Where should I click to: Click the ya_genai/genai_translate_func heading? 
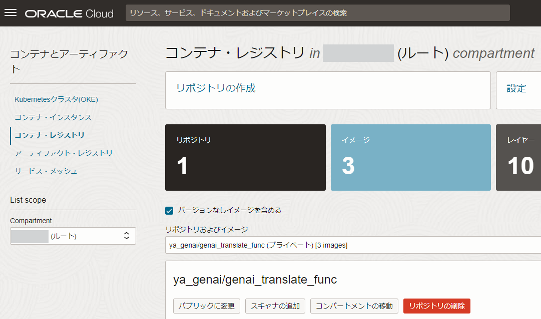tap(255, 280)
